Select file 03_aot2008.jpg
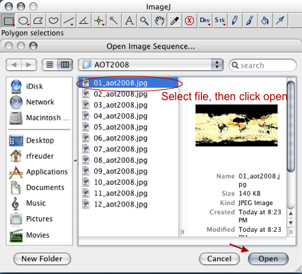This screenshot has height=274, width=302. [128, 105]
